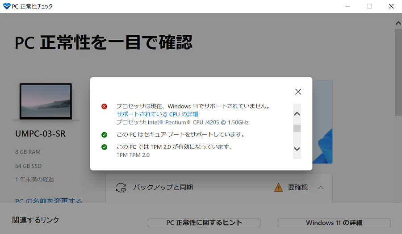Open the サポートされている CPU の詳細 link
This screenshot has height=234, width=402.
[157, 114]
